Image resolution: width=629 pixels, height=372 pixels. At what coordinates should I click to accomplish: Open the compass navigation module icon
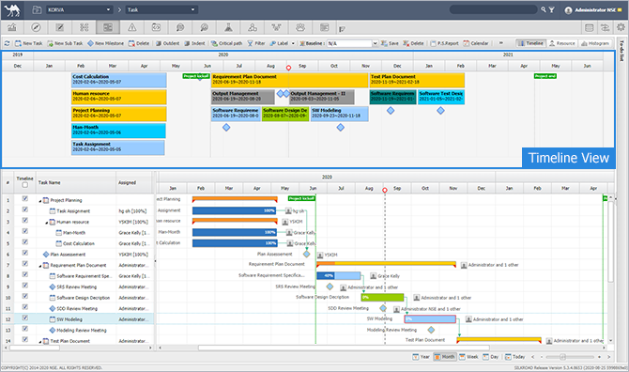36,27
